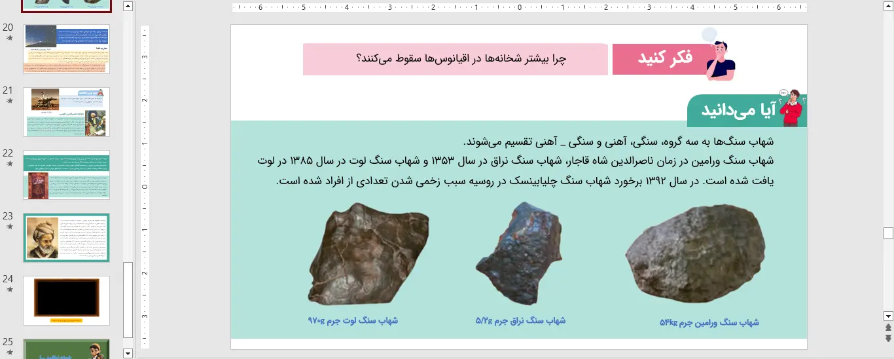Click slide editor scroll down arrow
894x359 pixels.
pyautogui.click(x=888, y=316)
